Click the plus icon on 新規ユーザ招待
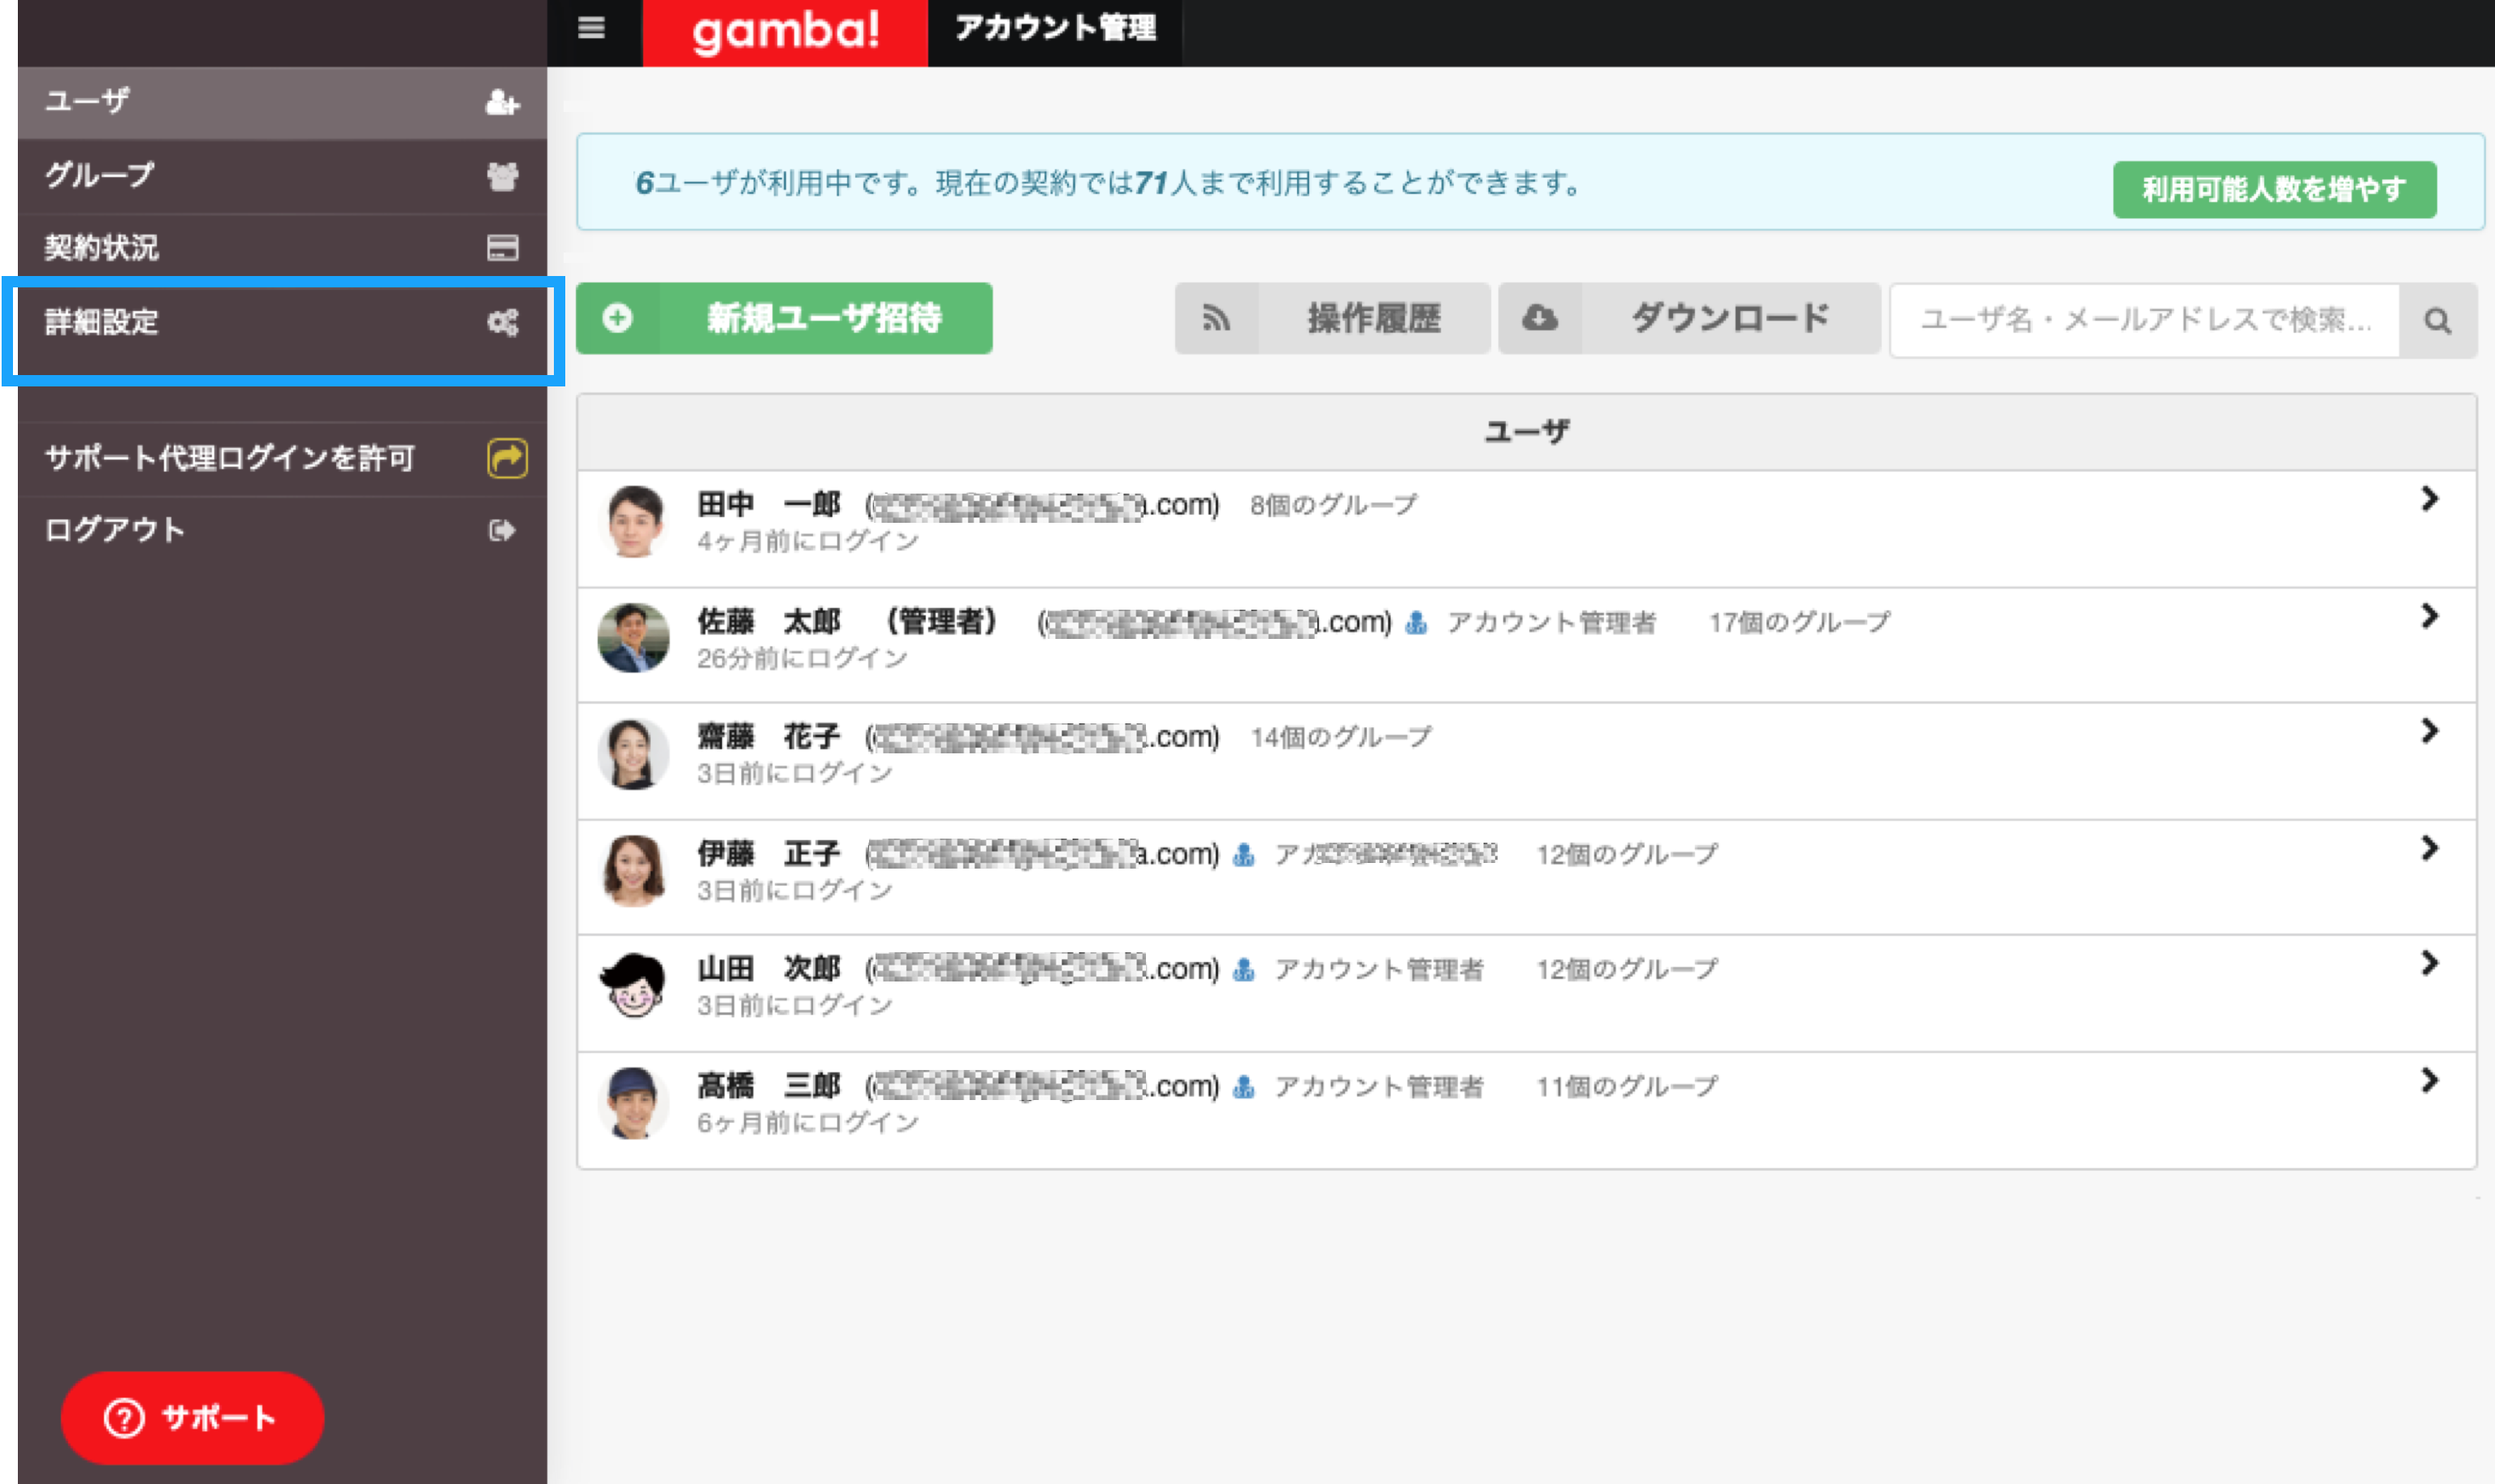The image size is (2495, 1484). click(617, 318)
